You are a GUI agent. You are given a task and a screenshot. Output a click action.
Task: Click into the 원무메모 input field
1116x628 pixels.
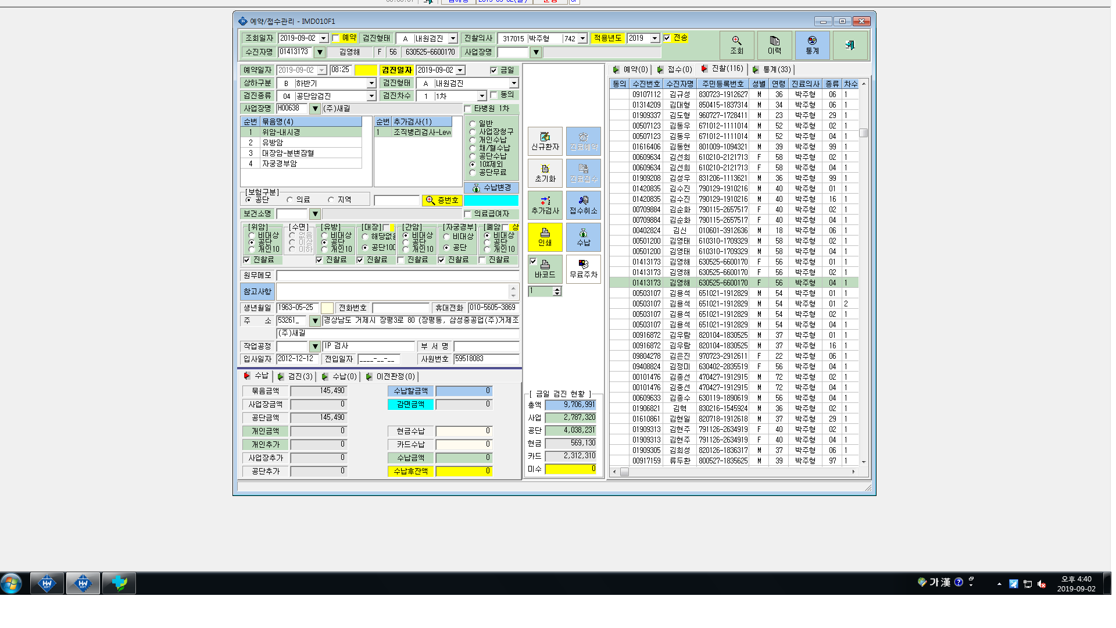click(x=398, y=275)
